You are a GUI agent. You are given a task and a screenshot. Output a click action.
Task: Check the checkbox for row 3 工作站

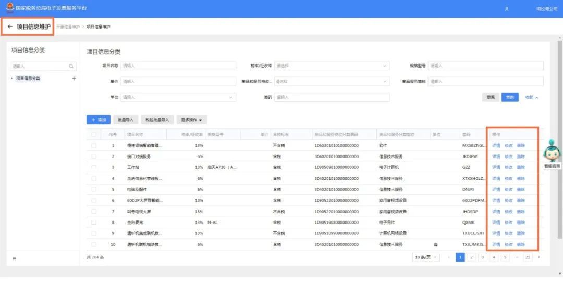94,167
